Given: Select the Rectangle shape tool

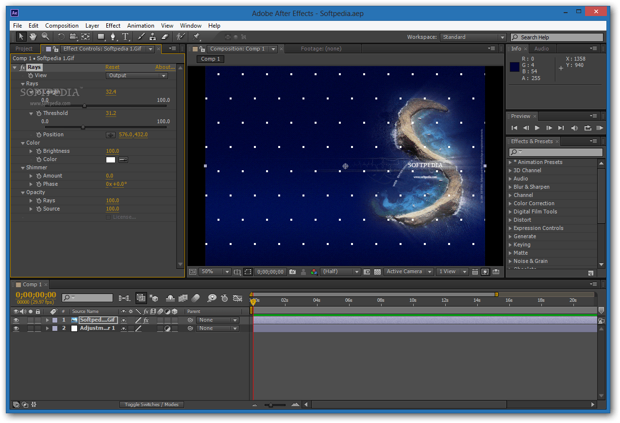Looking at the screenshot, I should coord(101,36).
